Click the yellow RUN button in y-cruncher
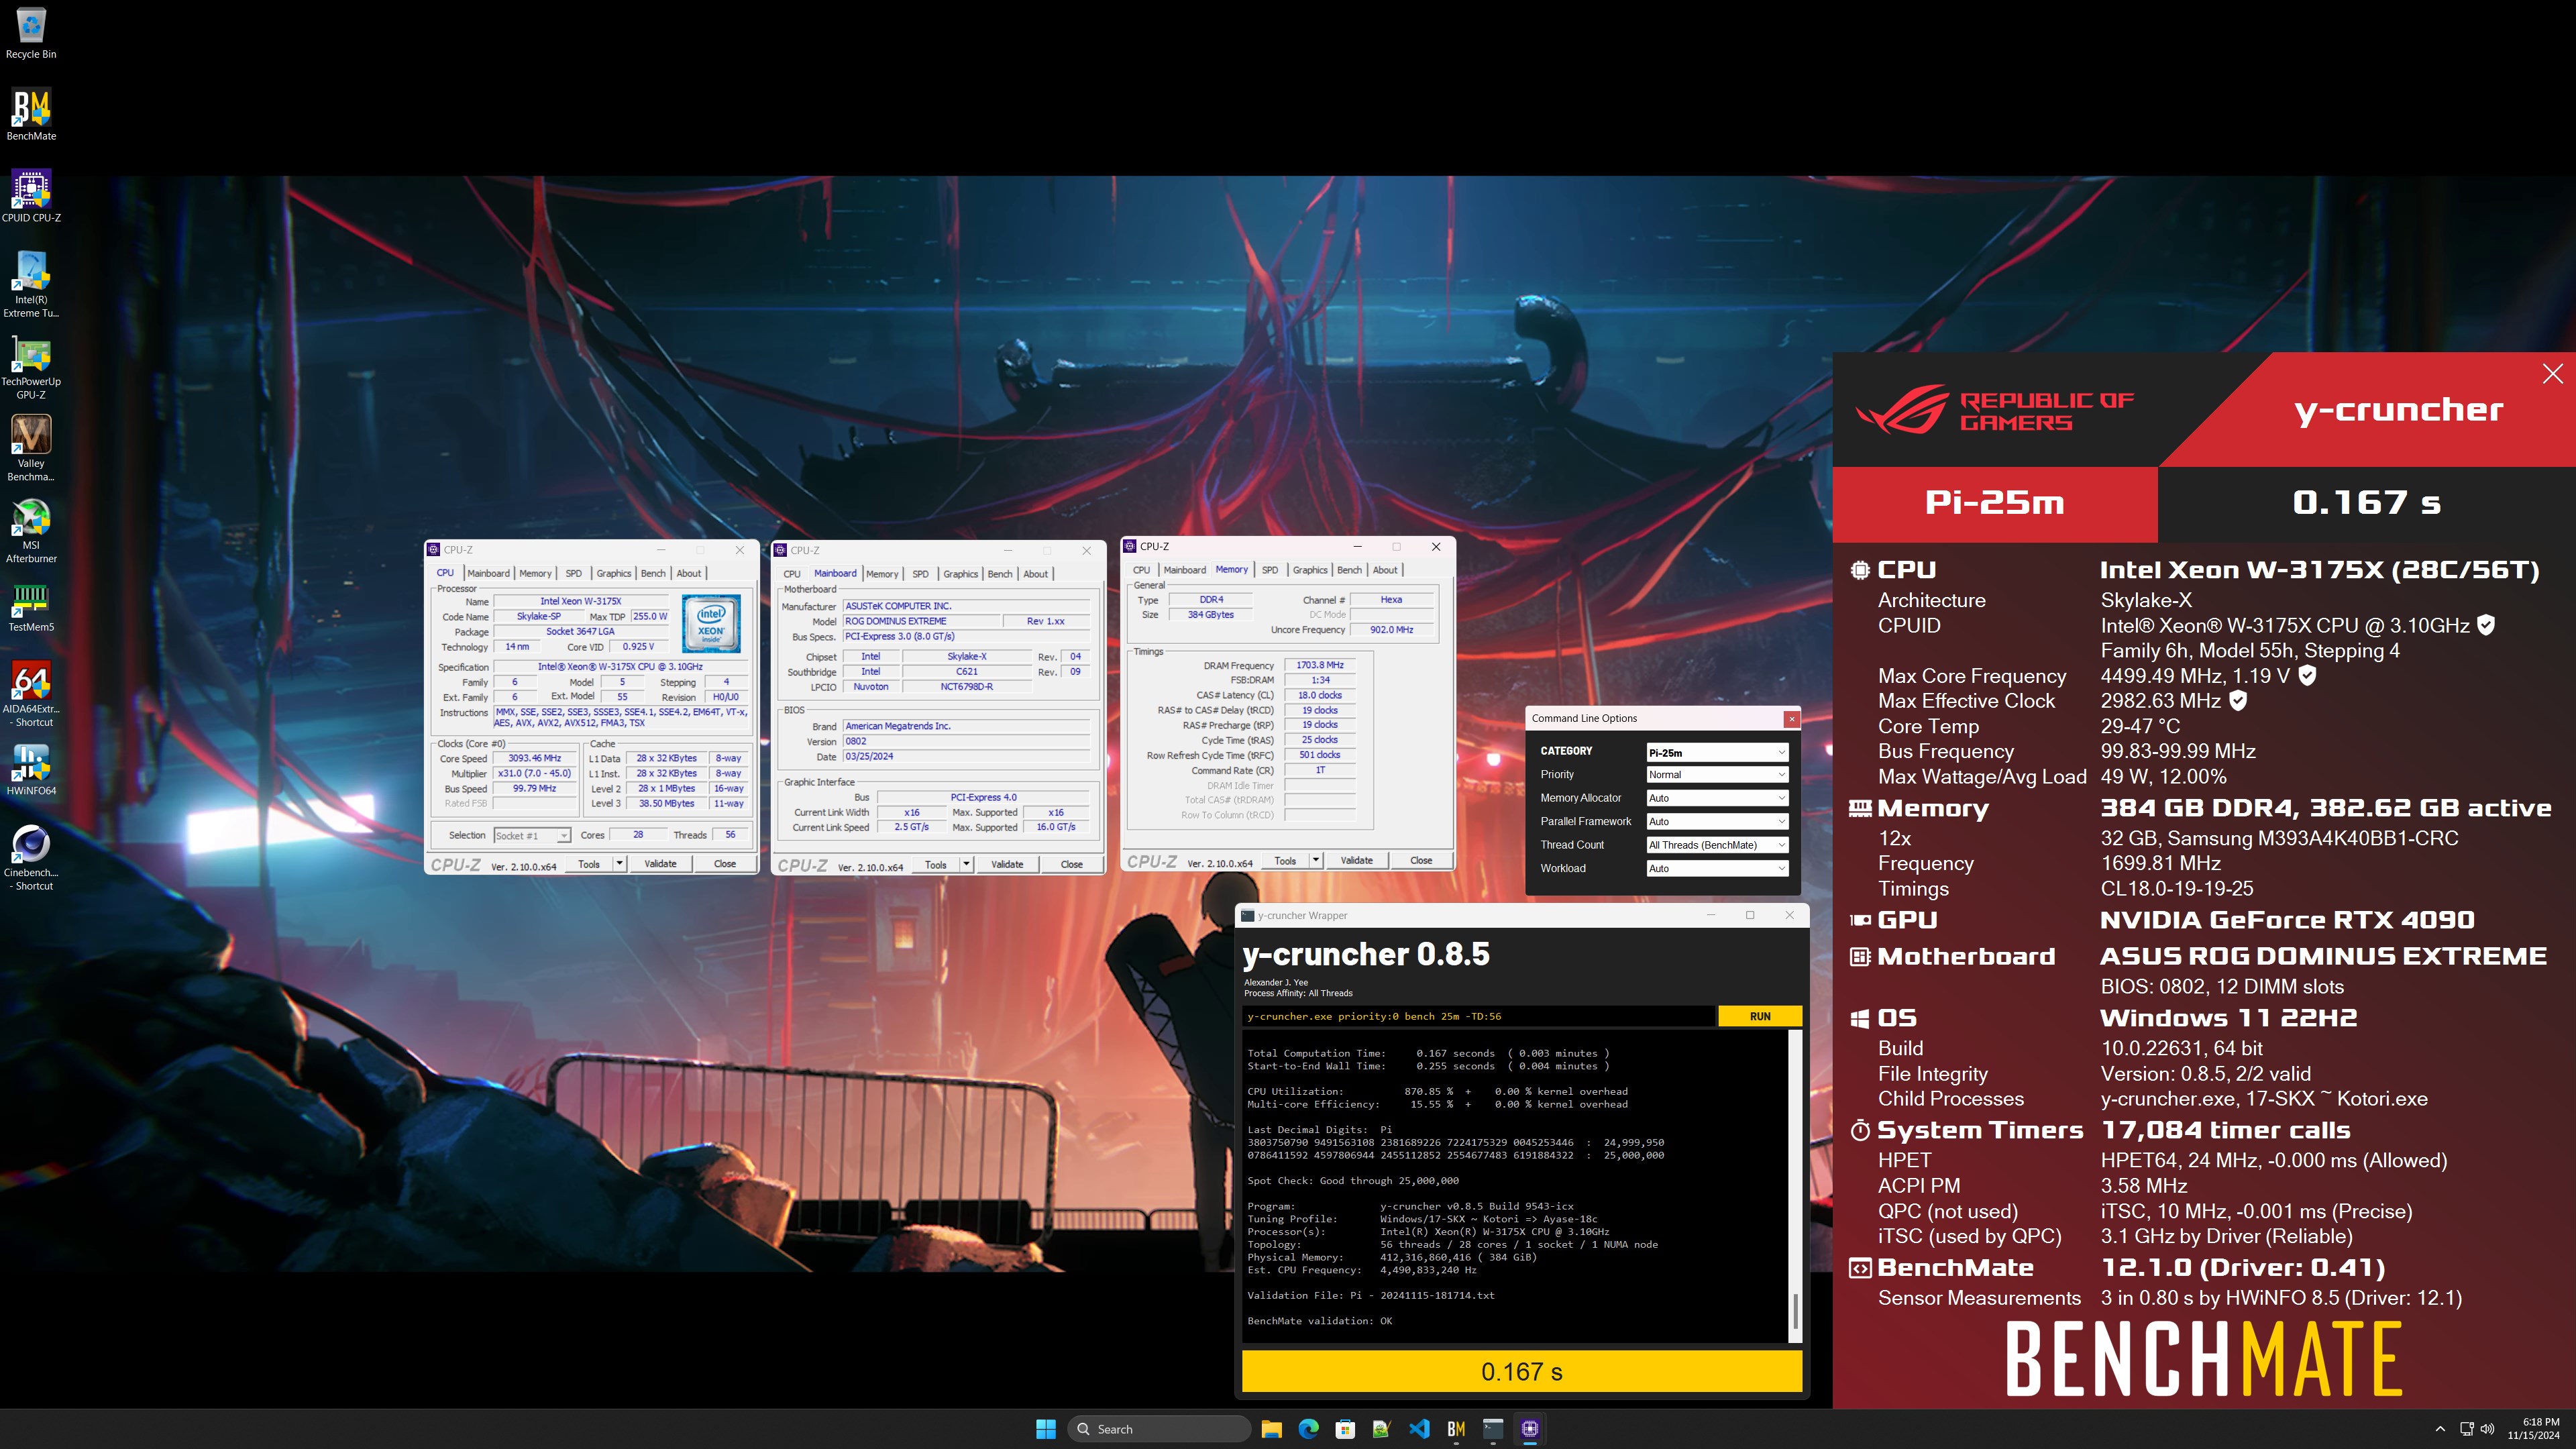 [x=1760, y=1016]
